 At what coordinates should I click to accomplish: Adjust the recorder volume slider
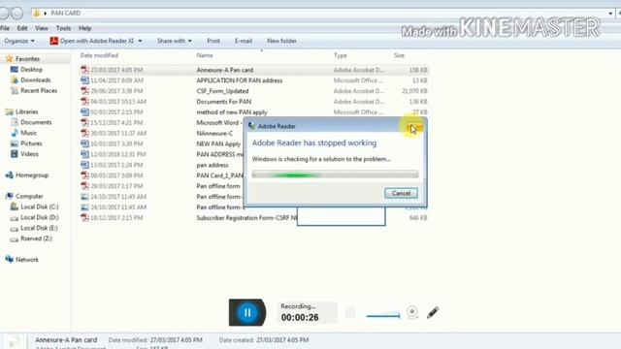383,315
